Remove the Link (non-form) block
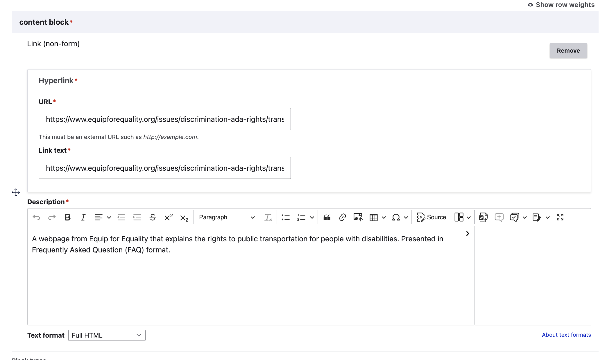Viewport: 616px width, 360px height. (x=568, y=51)
